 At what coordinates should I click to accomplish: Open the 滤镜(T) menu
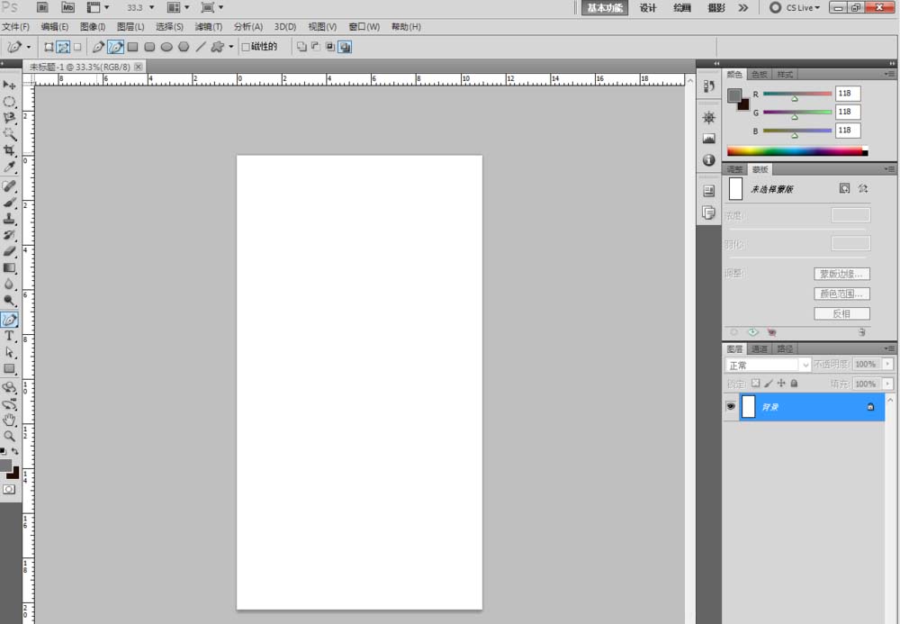(209, 27)
